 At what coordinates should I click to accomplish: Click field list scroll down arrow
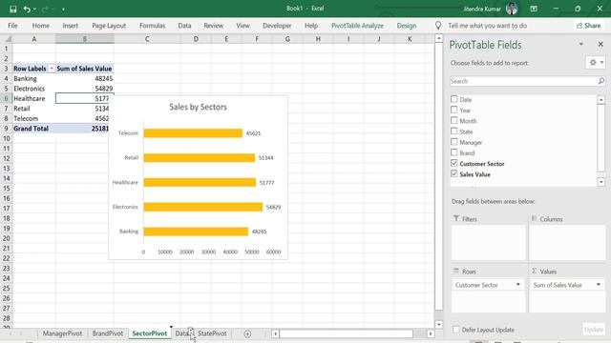(601, 182)
